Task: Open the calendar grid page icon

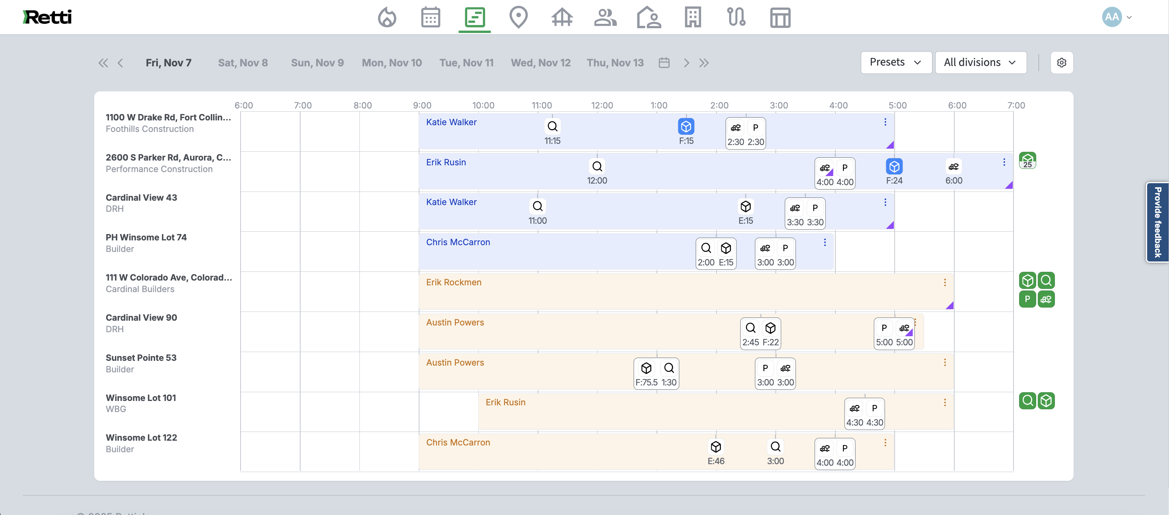Action: point(430,17)
